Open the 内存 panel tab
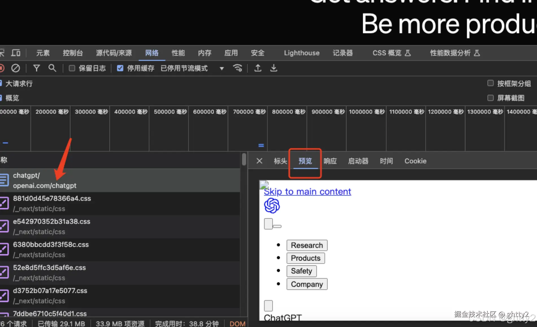This screenshot has width=537, height=327. coord(205,53)
